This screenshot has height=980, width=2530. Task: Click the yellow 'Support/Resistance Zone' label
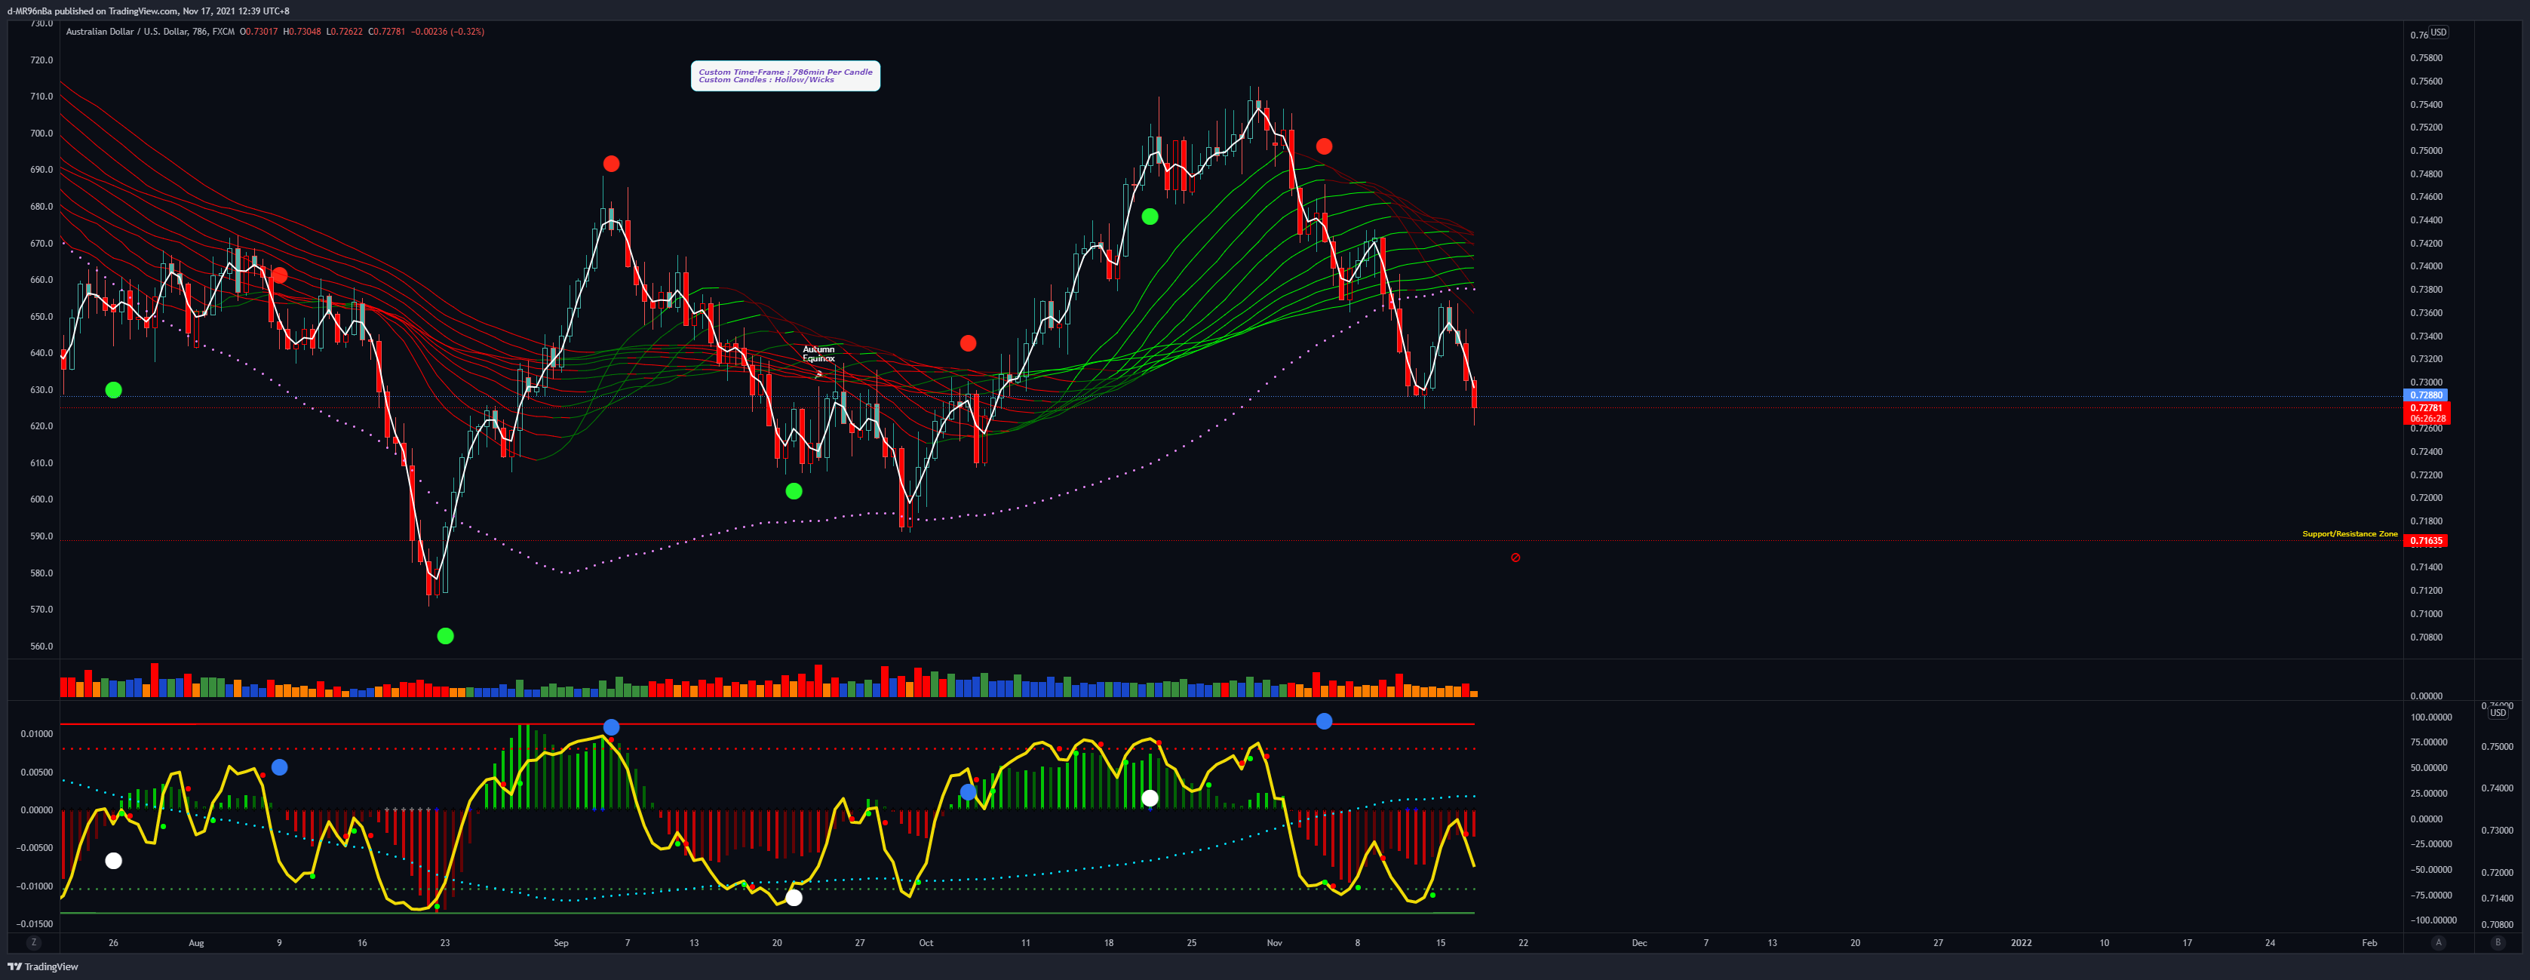2349,534
